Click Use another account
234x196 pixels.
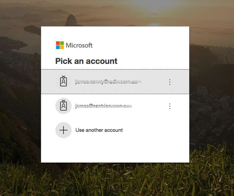99,130
